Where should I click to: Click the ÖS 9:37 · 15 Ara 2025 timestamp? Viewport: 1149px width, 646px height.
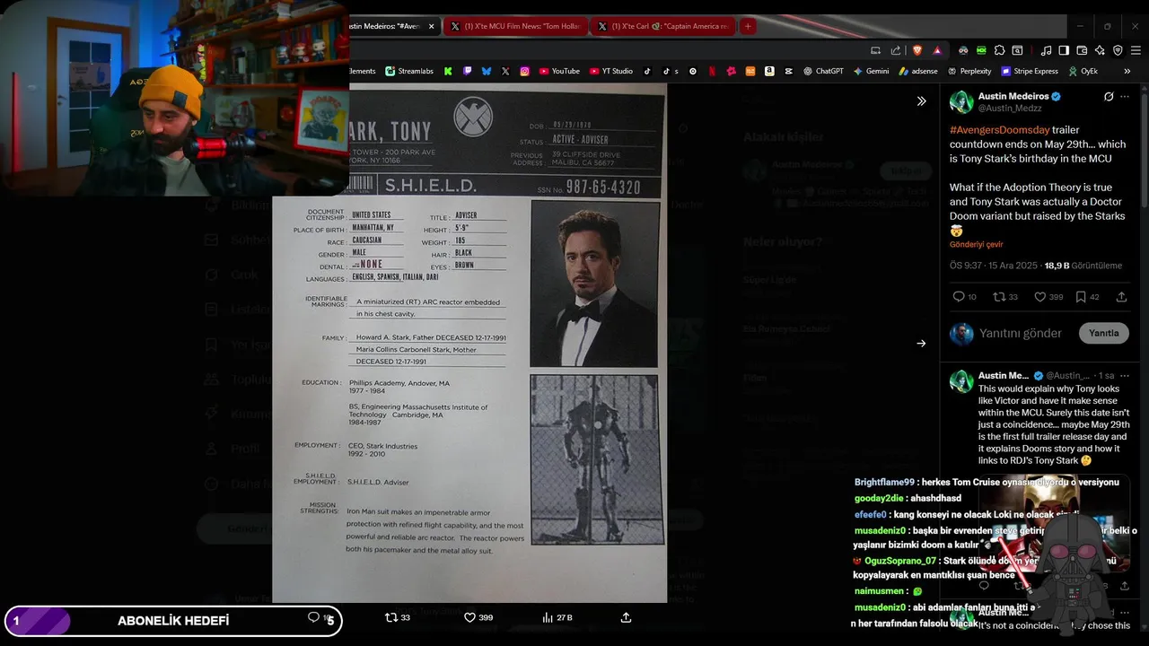tap(994, 266)
